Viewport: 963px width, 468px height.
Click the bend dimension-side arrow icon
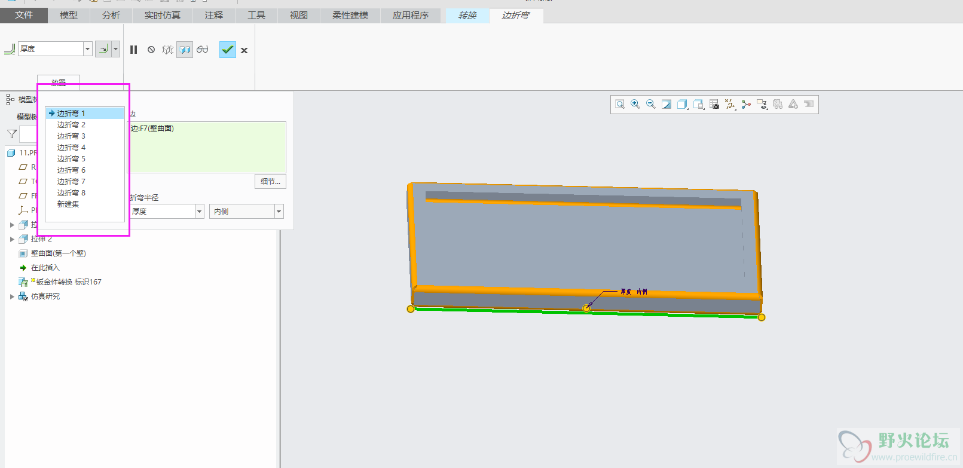[103, 49]
